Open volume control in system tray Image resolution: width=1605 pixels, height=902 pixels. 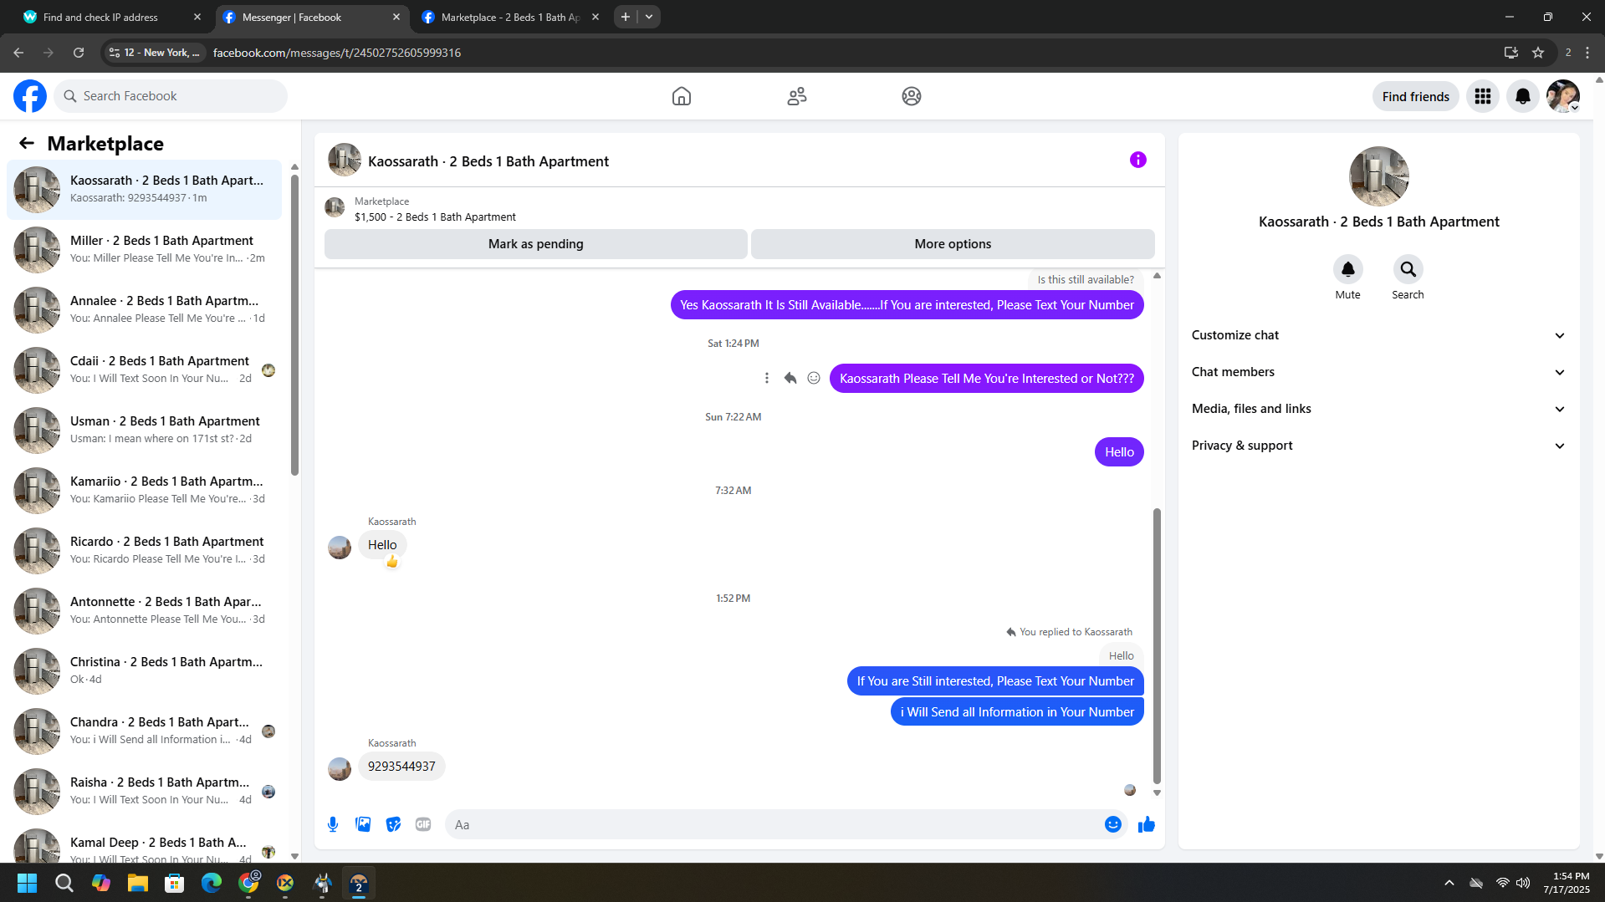[1524, 883]
